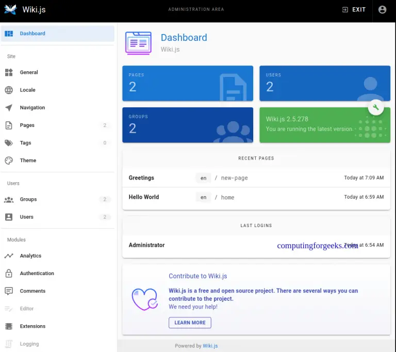The height and width of the screenshot is (352, 396).
Task: Select the Locale globe icon
Action: (9, 90)
